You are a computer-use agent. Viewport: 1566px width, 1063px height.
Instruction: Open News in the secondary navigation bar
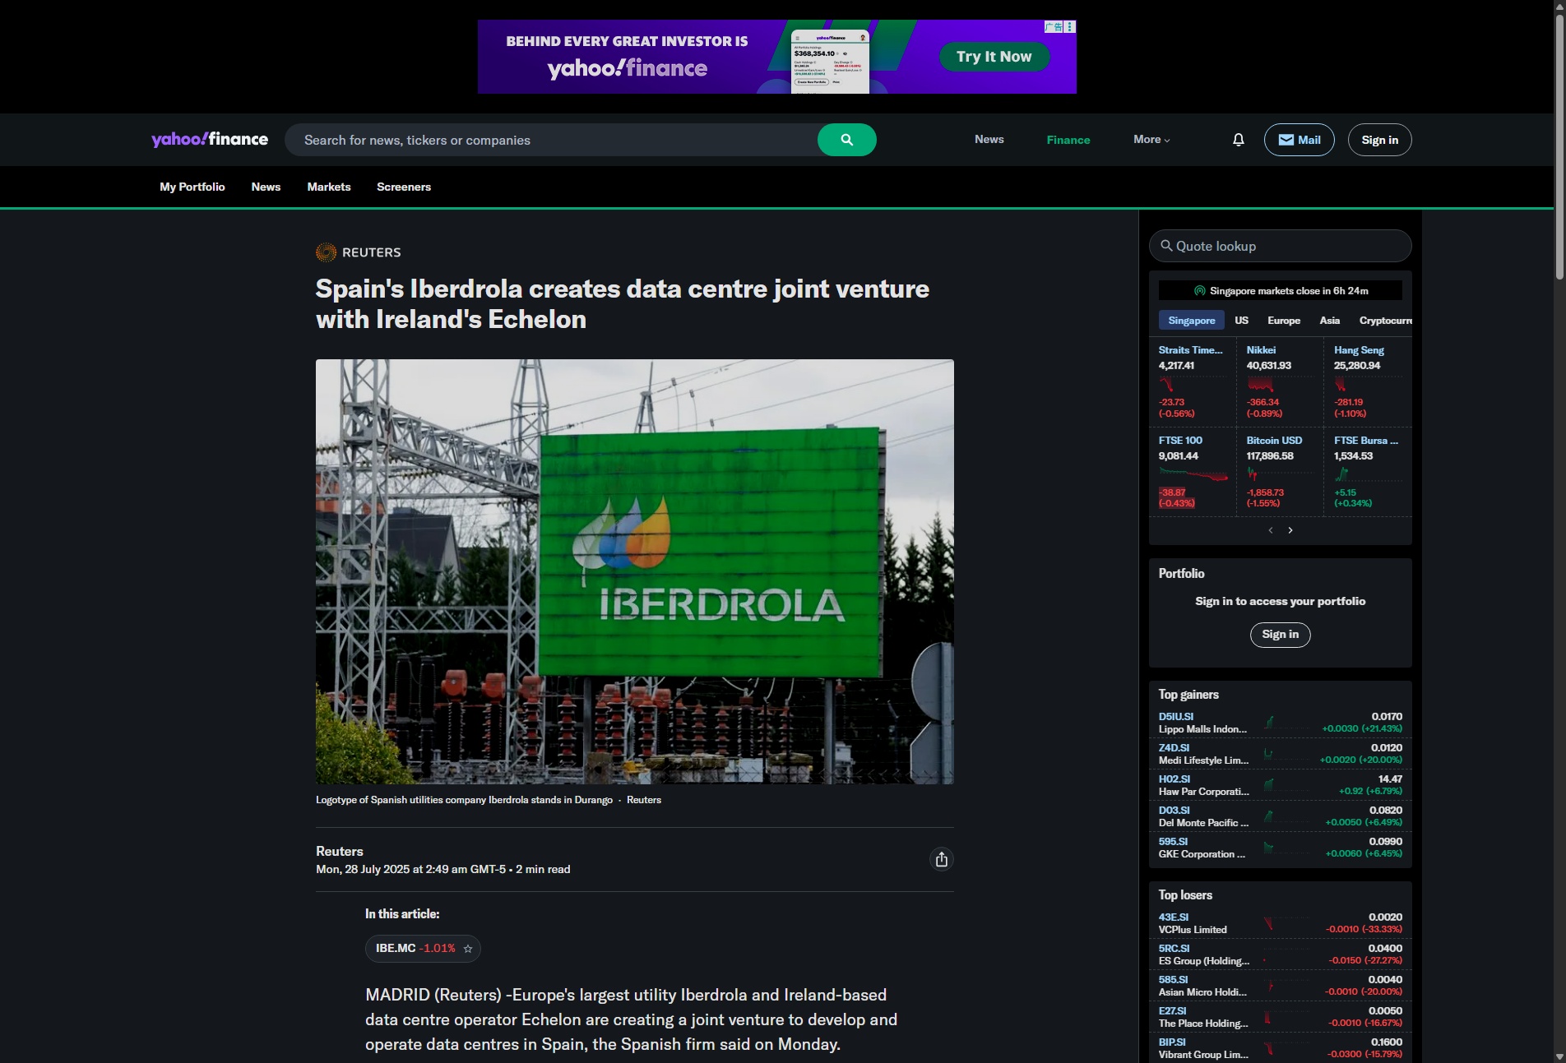pos(266,187)
